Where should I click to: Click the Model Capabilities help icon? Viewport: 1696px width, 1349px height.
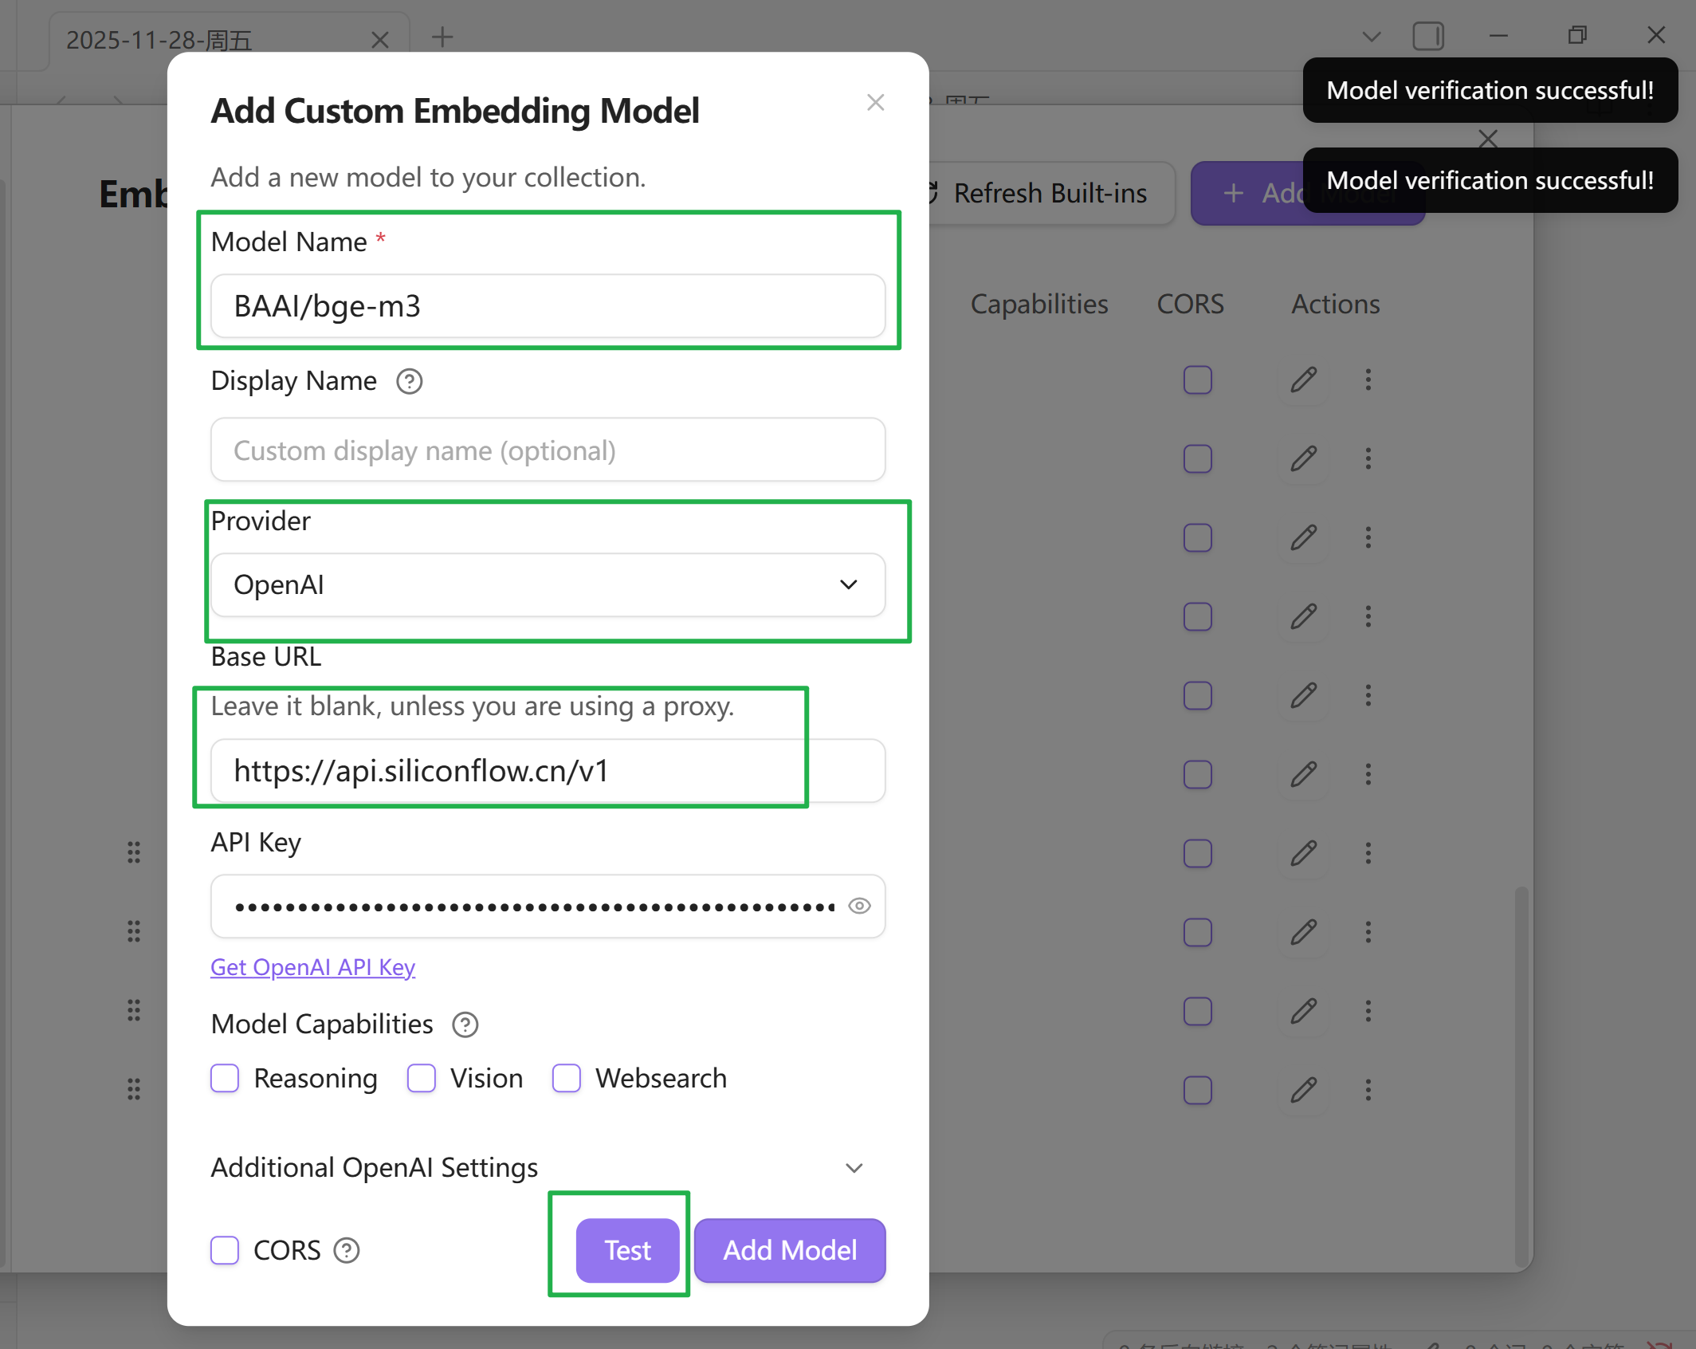click(x=465, y=1025)
